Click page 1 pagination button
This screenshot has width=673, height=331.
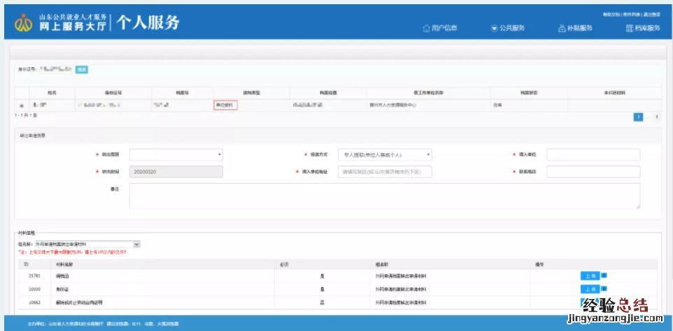[638, 117]
